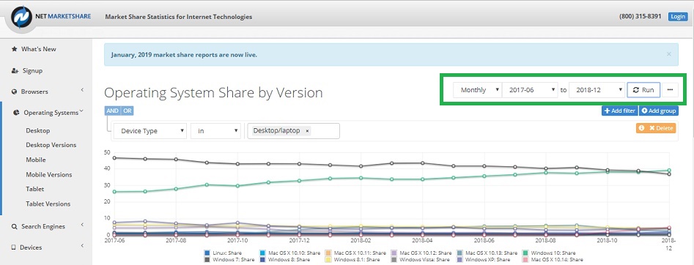Click Windows 10 data point at 2018-12

pos(669,171)
